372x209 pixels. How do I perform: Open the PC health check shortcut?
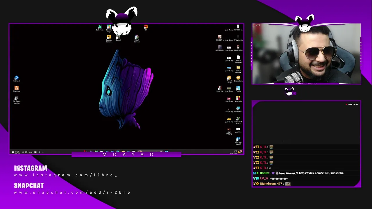238,141
